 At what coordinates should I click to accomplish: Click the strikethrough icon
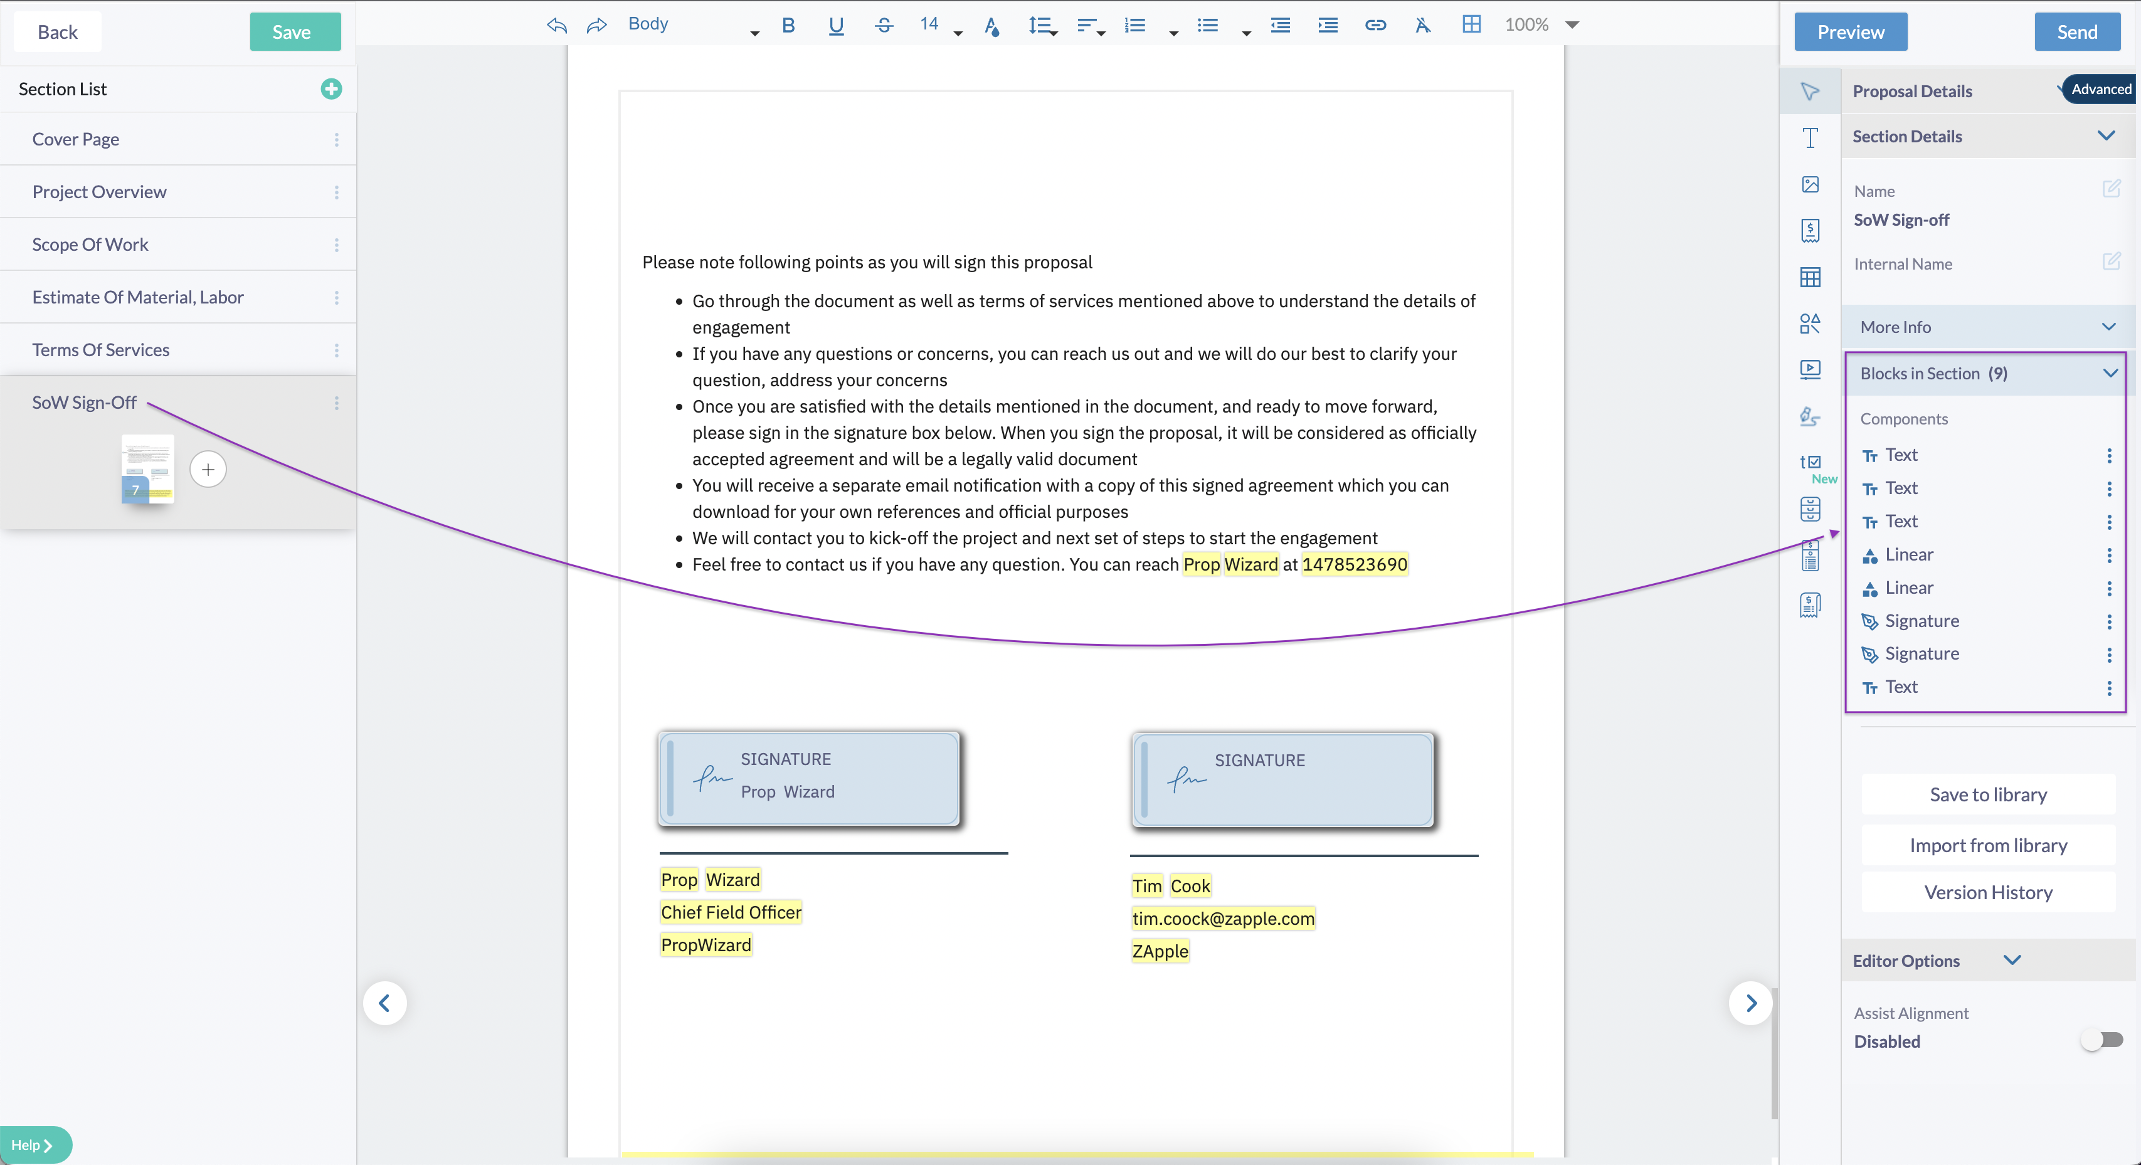pos(884,25)
